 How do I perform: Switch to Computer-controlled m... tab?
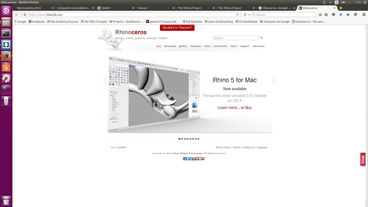tap(74, 8)
